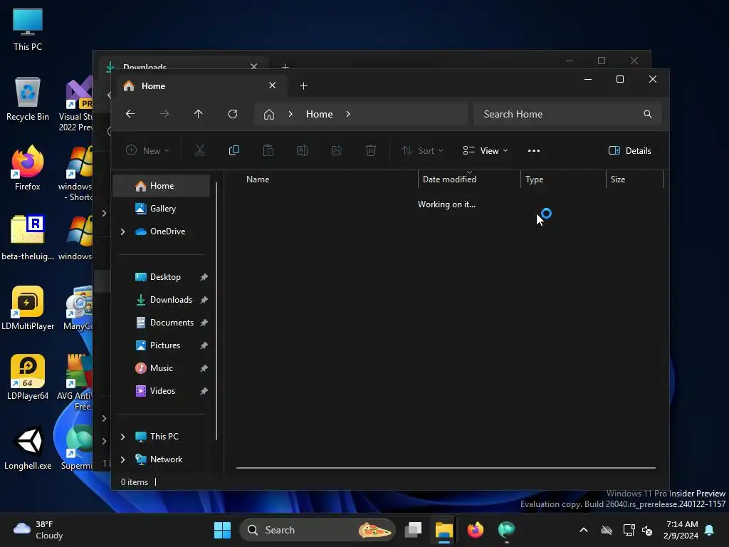Open Firefox from the taskbar
Screen dimensions: 729x547
[475, 530]
